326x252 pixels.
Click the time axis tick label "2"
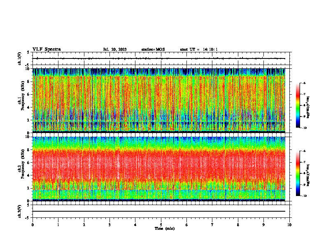tap(84, 225)
